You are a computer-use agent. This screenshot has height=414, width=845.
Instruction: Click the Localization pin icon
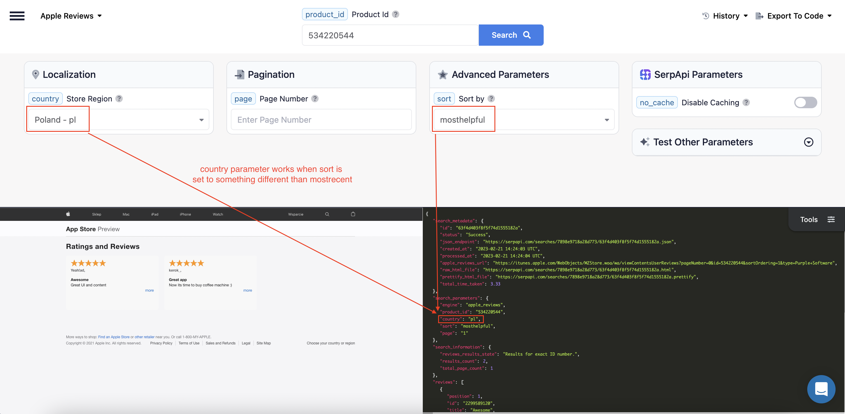point(36,75)
